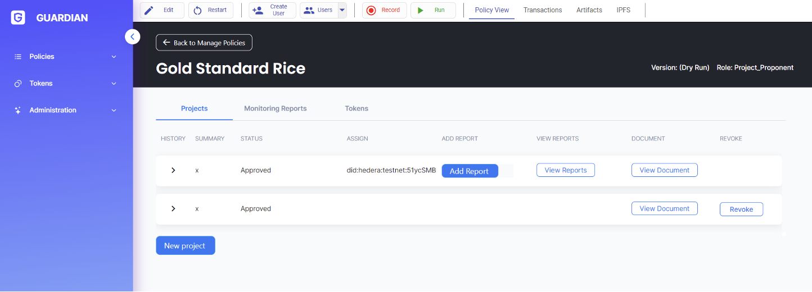This screenshot has height=292, width=812.
Task: Open the Users dropdown arrow
Action: tap(342, 10)
